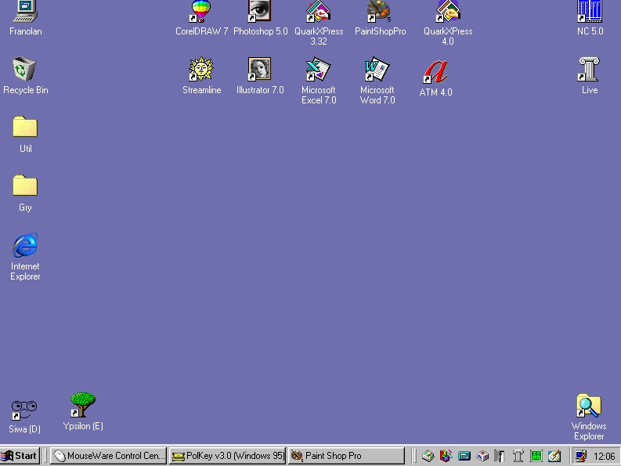Select the PaintShopPro palette icon
The height and width of the screenshot is (466, 621).
[x=379, y=11]
